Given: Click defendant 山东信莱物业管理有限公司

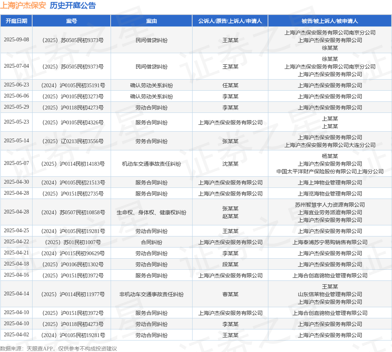Looking at the screenshot, I should click(x=330, y=294).
